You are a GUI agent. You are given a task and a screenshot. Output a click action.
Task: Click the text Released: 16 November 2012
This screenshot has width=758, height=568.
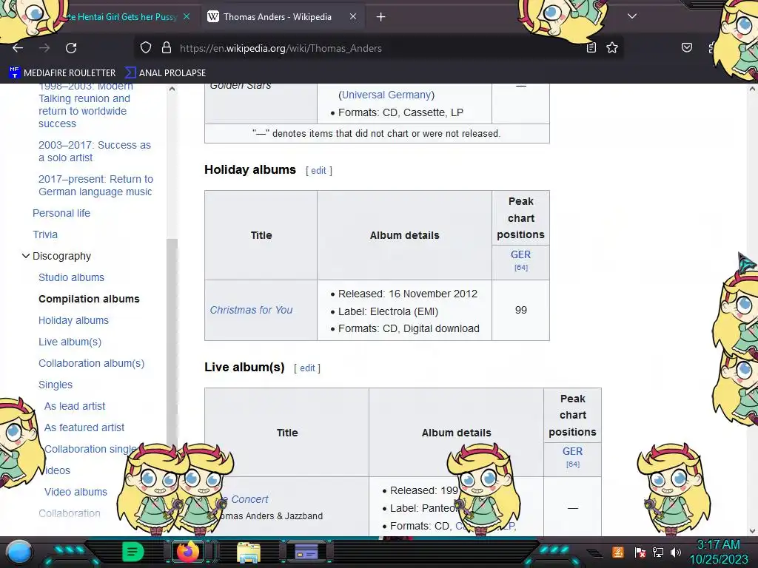(x=408, y=294)
